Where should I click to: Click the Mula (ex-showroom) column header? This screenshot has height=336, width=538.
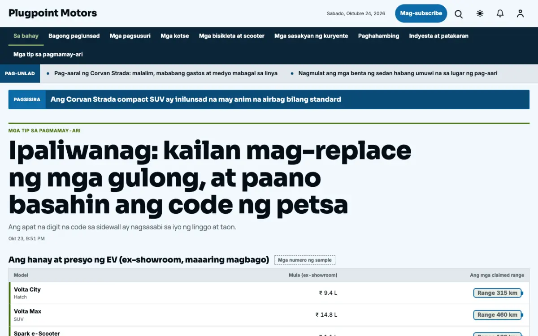click(x=313, y=275)
